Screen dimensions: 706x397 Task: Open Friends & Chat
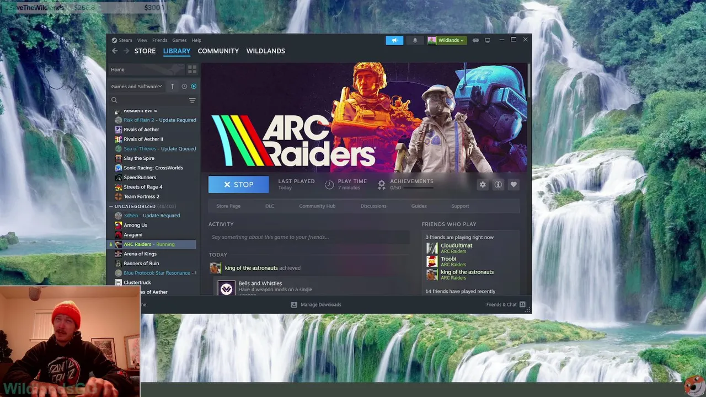(x=506, y=304)
